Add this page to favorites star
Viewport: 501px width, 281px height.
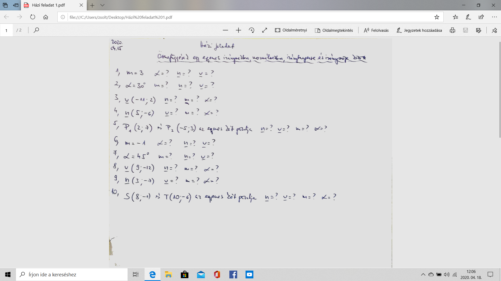[437, 17]
